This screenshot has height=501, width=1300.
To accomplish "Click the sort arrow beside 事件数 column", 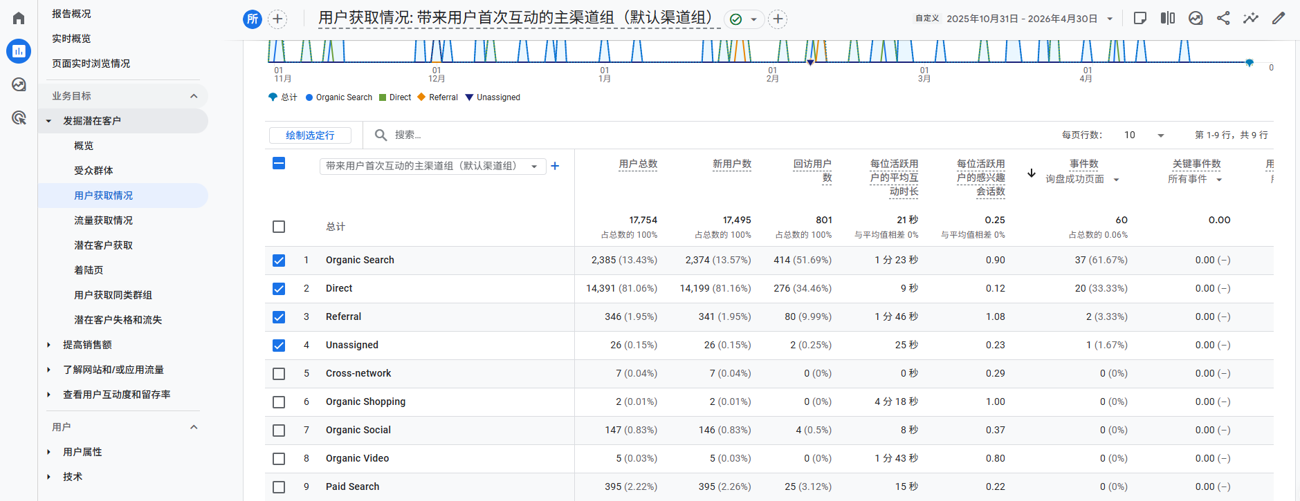I will pyautogui.click(x=1032, y=173).
